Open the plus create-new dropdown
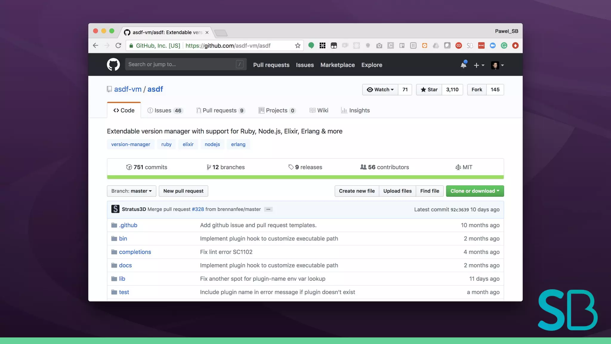 coord(479,65)
